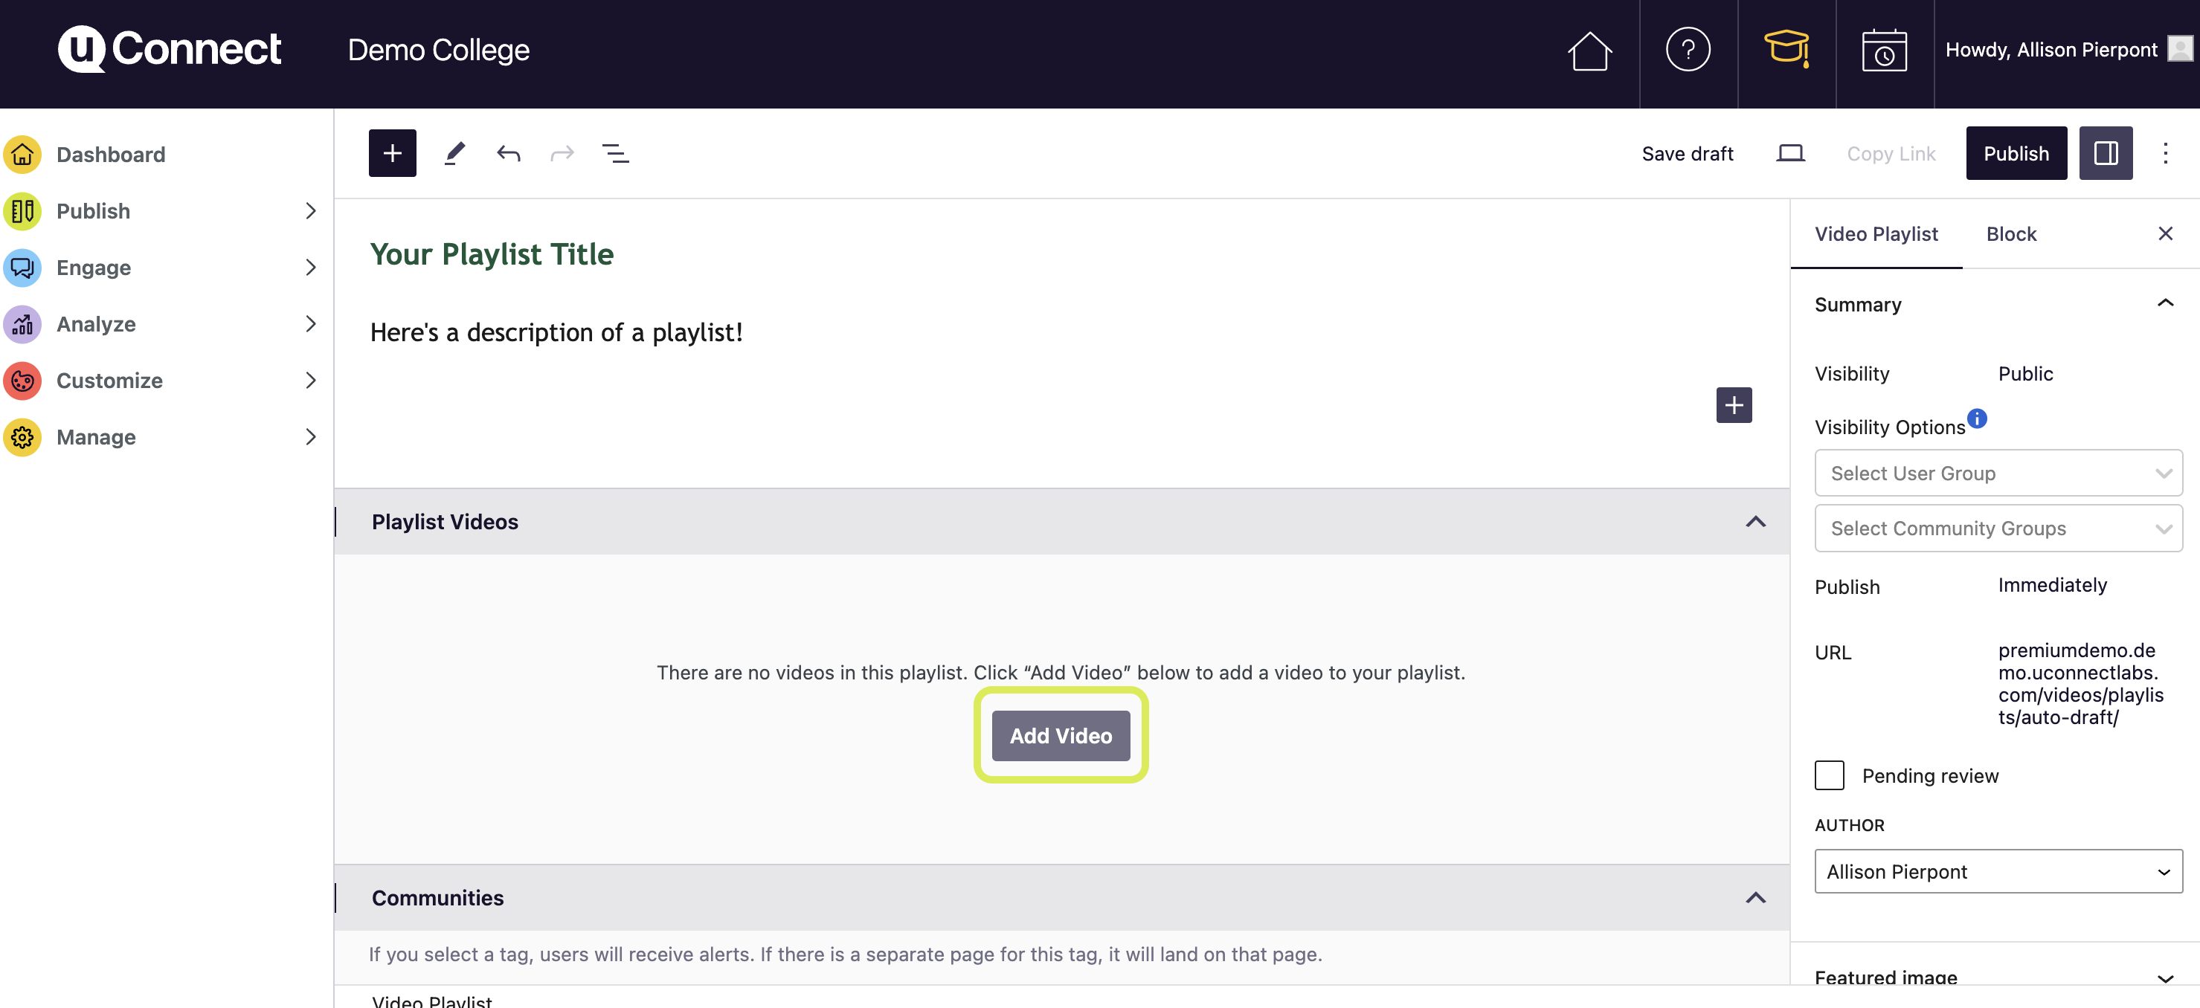
Task: Click the graduation cap icon
Action: [x=1786, y=50]
